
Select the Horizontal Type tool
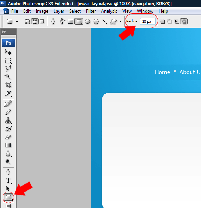point(8,180)
